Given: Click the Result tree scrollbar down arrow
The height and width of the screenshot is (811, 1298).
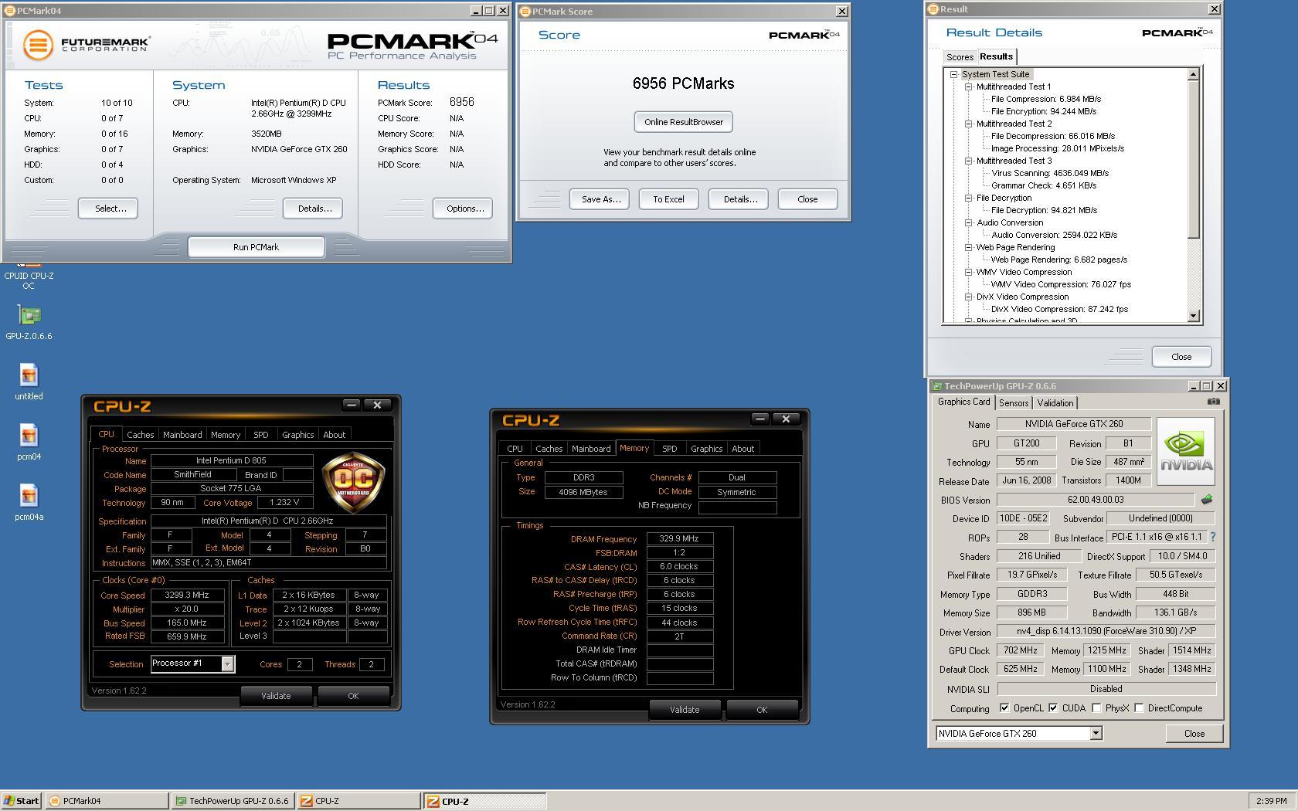Looking at the screenshot, I should click(x=1194, y=315).
